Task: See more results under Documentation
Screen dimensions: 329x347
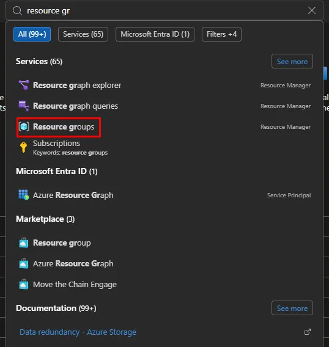Action: coord(292,308)
